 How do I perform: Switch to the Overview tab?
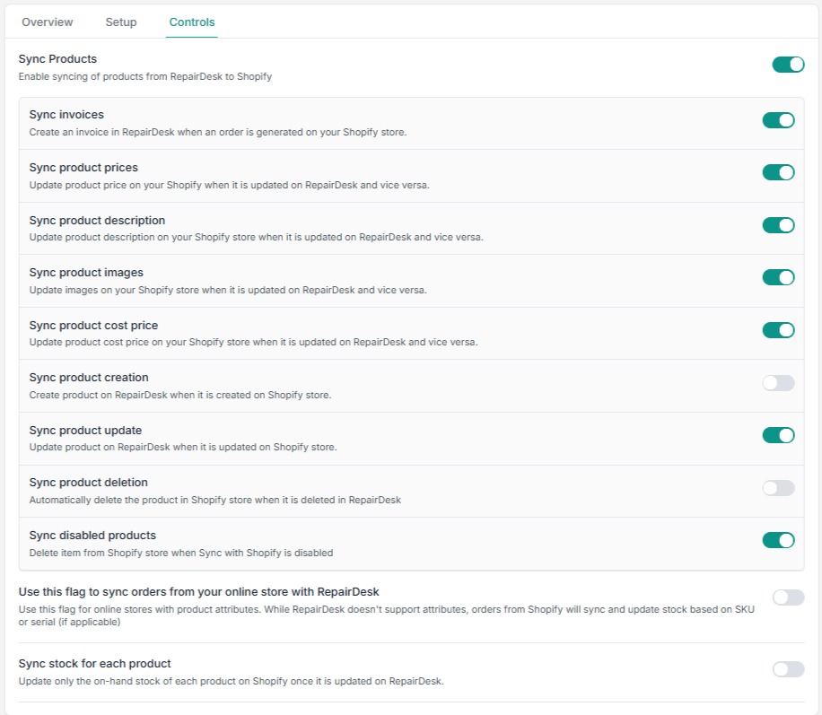tap(48, 22)
